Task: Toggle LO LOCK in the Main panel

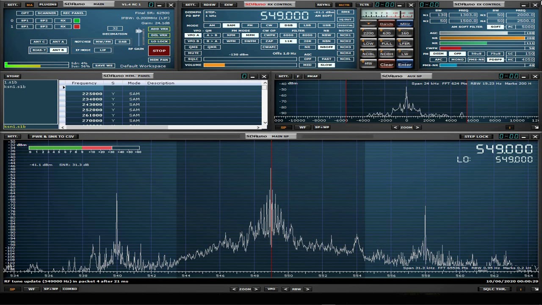Action: point(159,41)
